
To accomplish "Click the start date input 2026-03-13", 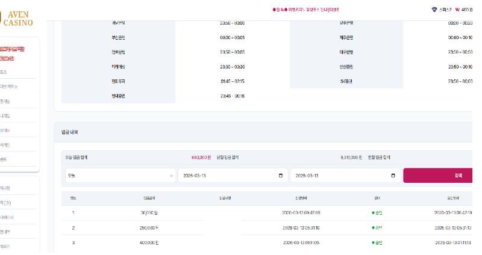I will [x=229, y=176].
